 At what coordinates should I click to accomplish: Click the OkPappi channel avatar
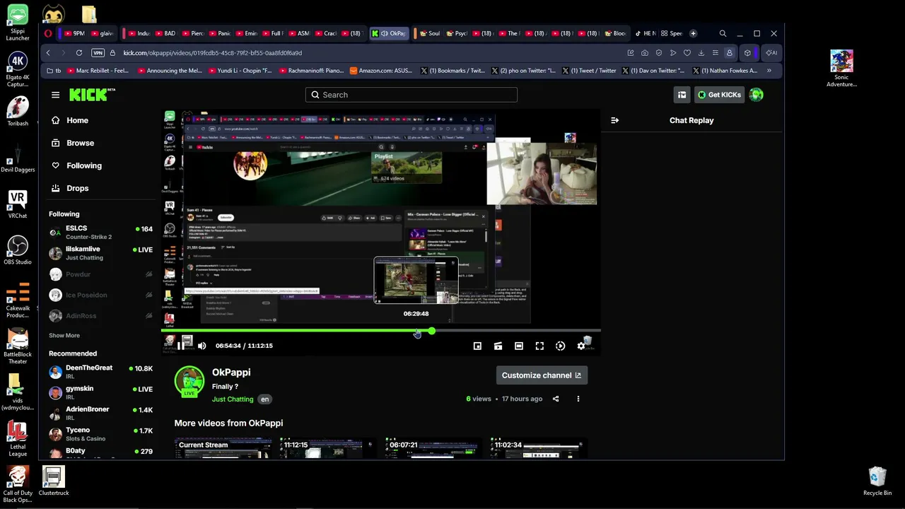pyautogui.click(x=189, y=381)
